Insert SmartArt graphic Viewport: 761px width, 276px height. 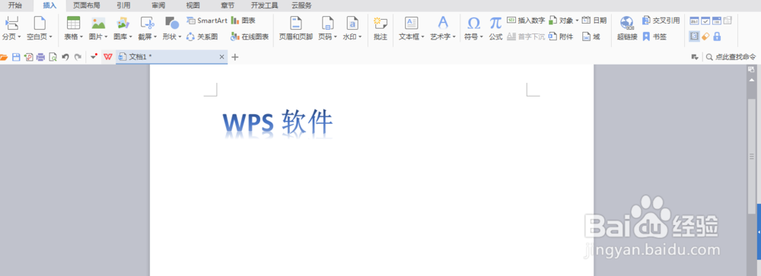point(207,21)
